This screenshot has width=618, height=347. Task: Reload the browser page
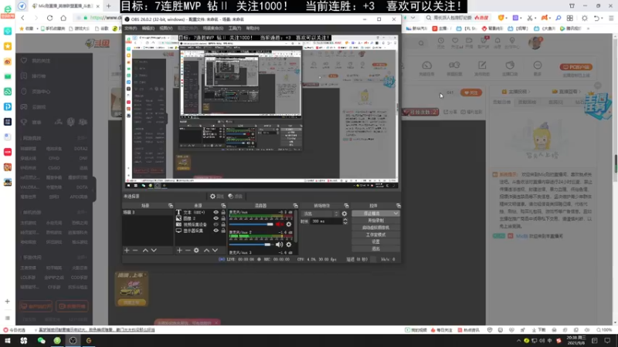pyautogui.click(x=49, y=18)
